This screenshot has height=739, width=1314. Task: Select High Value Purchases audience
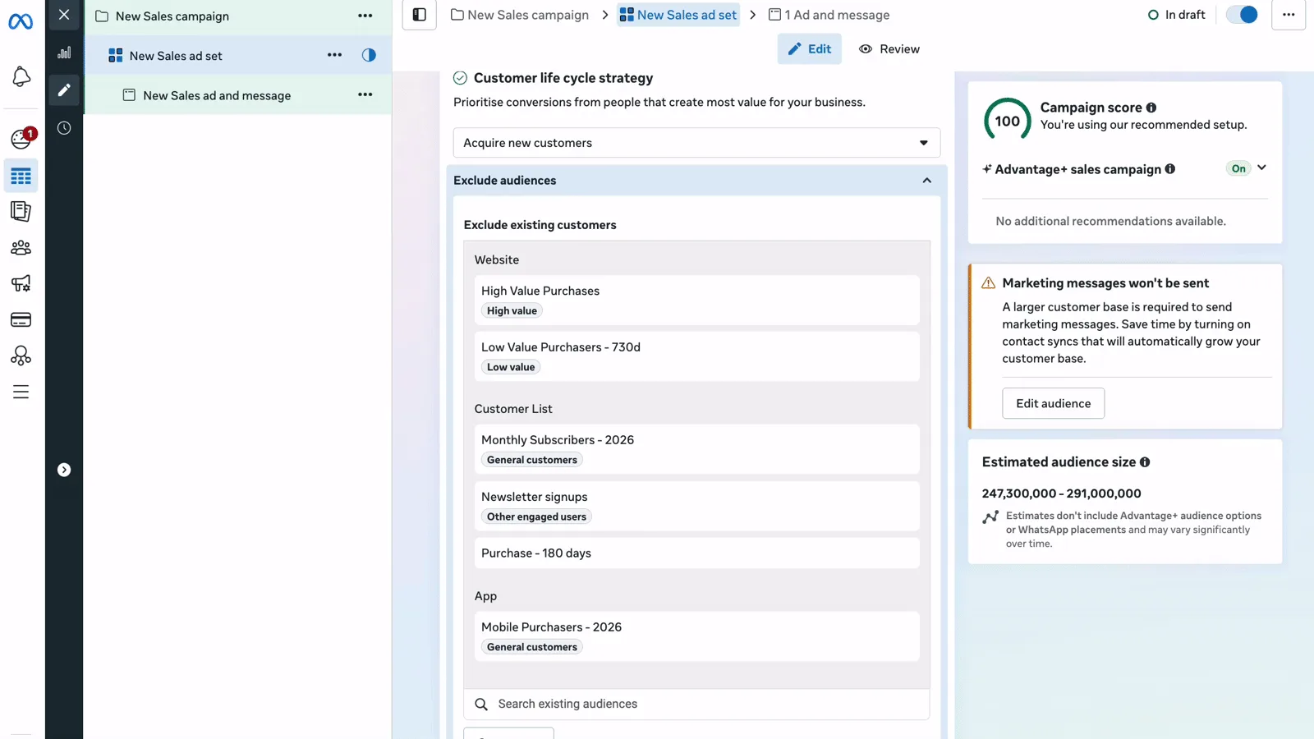[x=696, y=300]
